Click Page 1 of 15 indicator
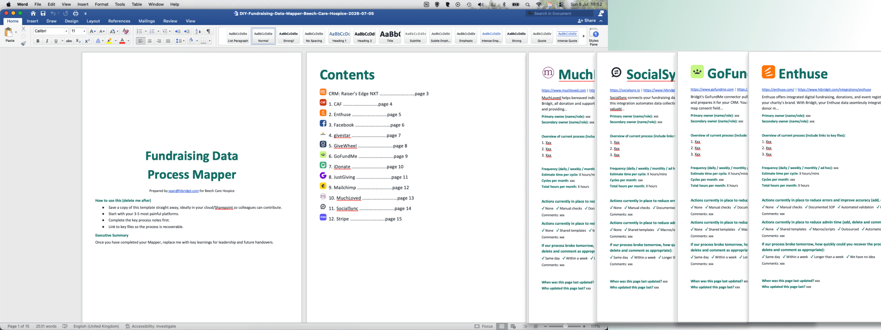Screen dimensions: 881x330 click(x=18, y=326)
